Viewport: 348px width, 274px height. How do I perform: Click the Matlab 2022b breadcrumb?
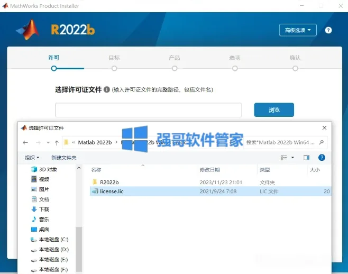click(x=95, y=142)
